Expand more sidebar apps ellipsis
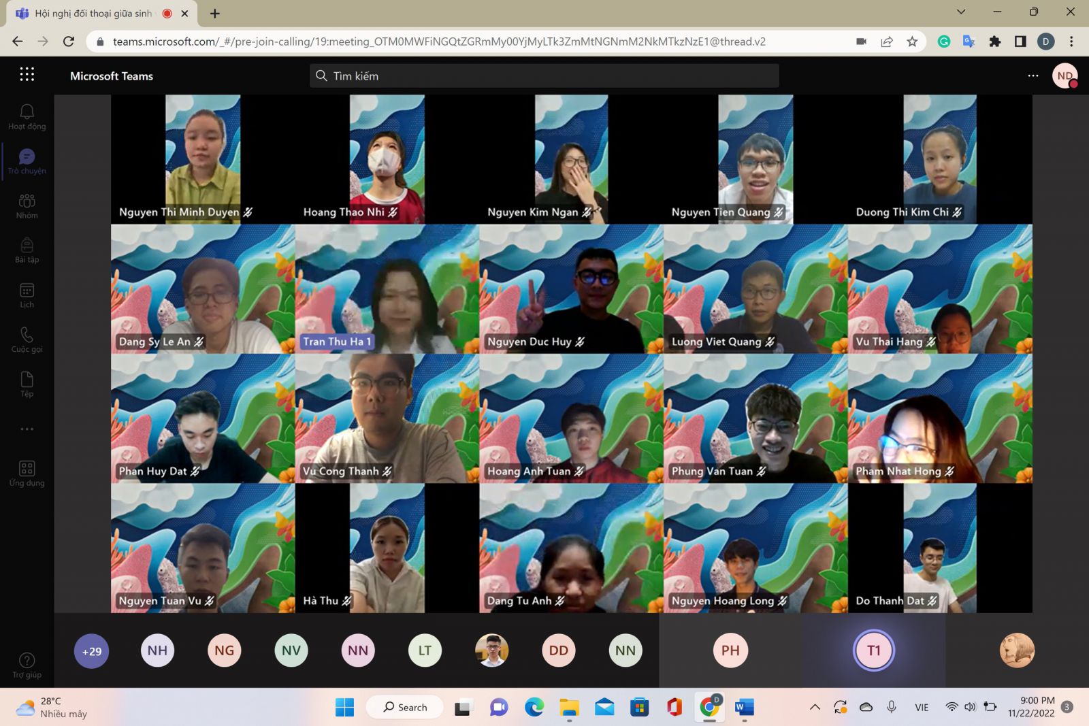Viewport: 1089px width, 726px height. [27, 429]
